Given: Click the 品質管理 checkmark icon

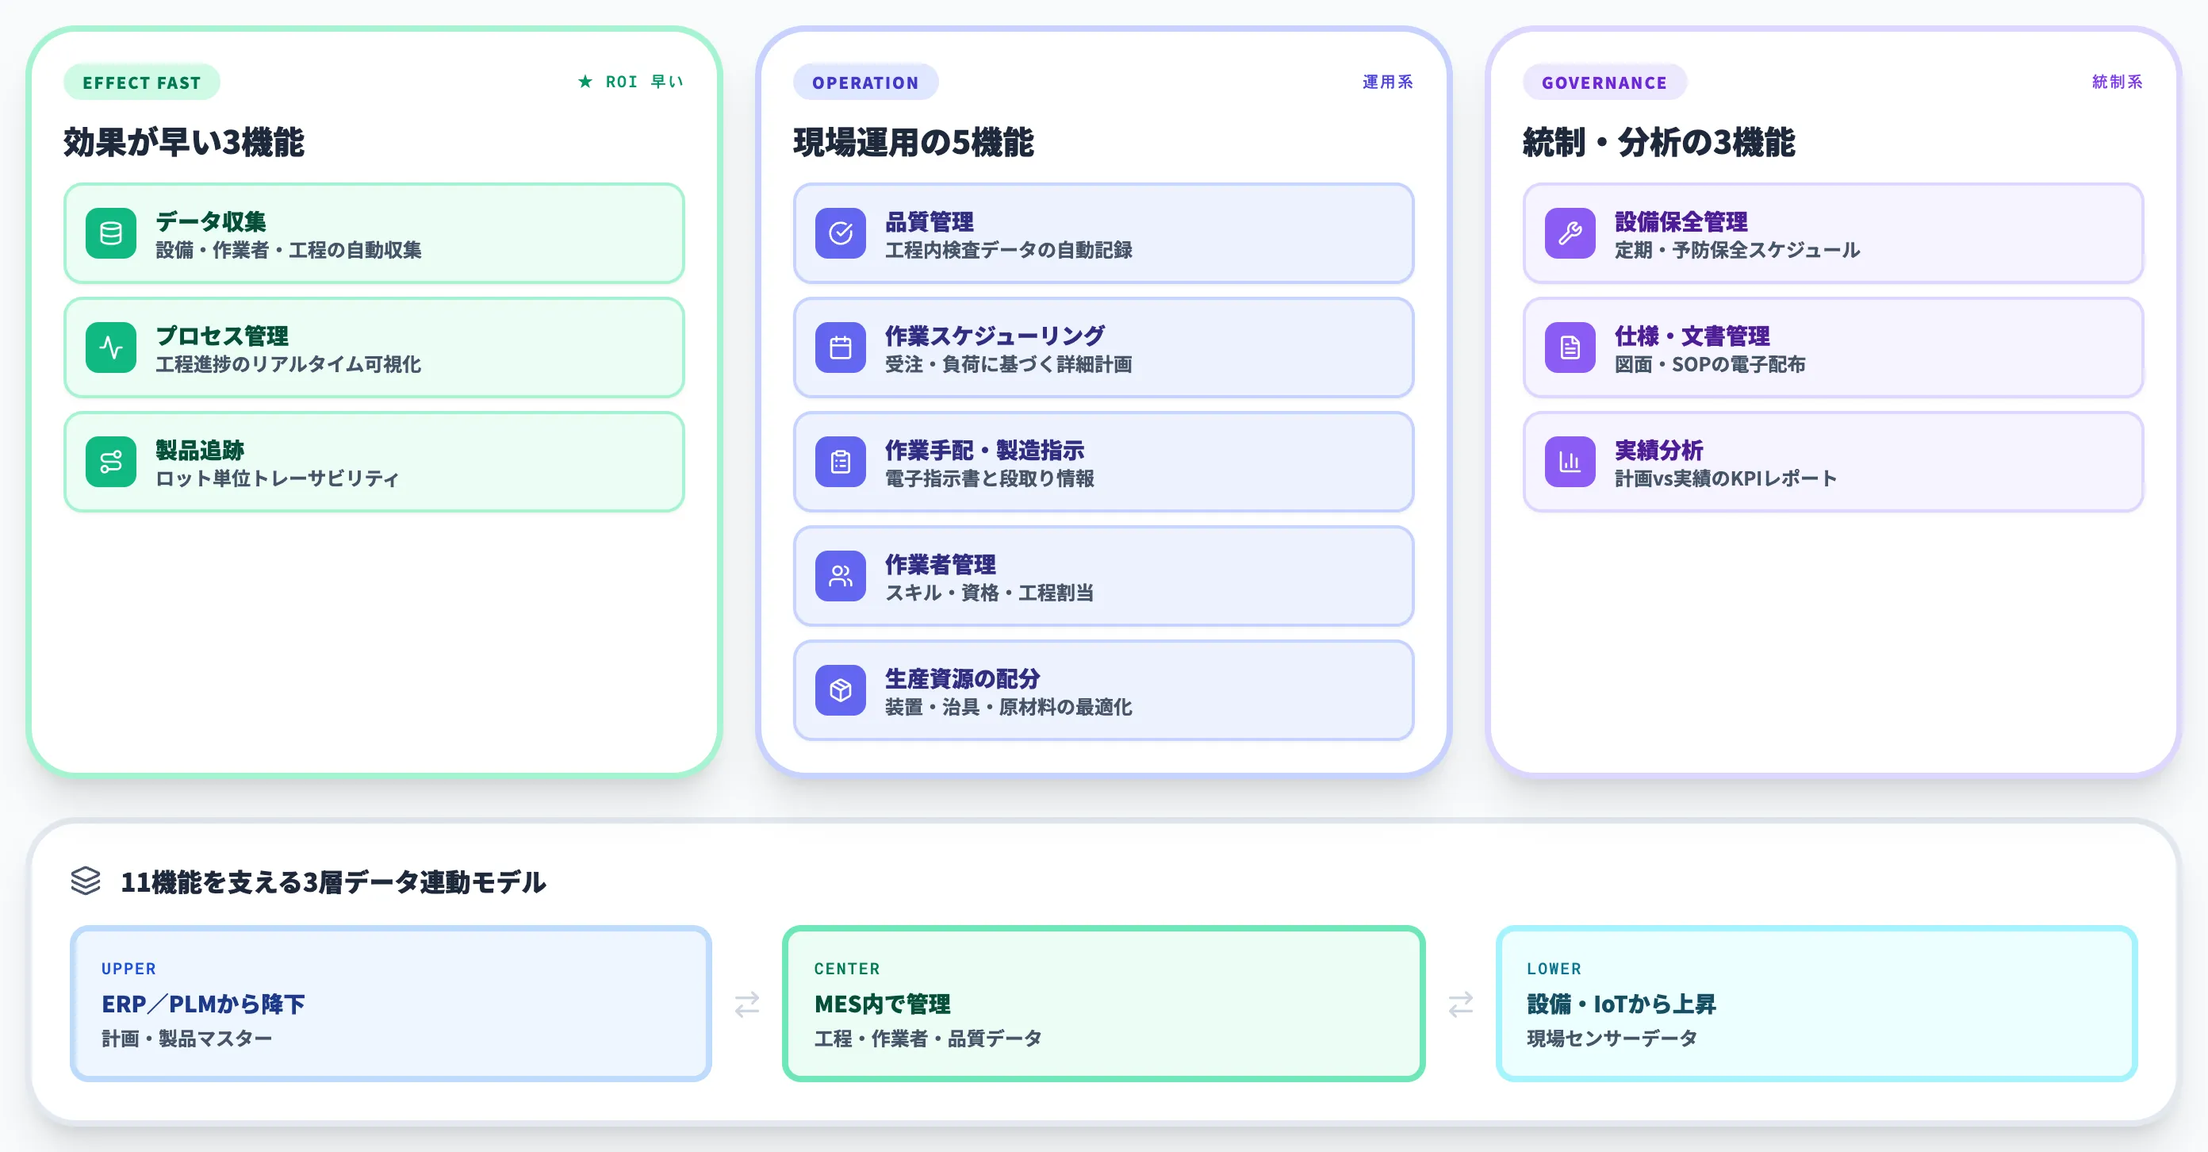Looking at the screenshot, I should 841,233.
